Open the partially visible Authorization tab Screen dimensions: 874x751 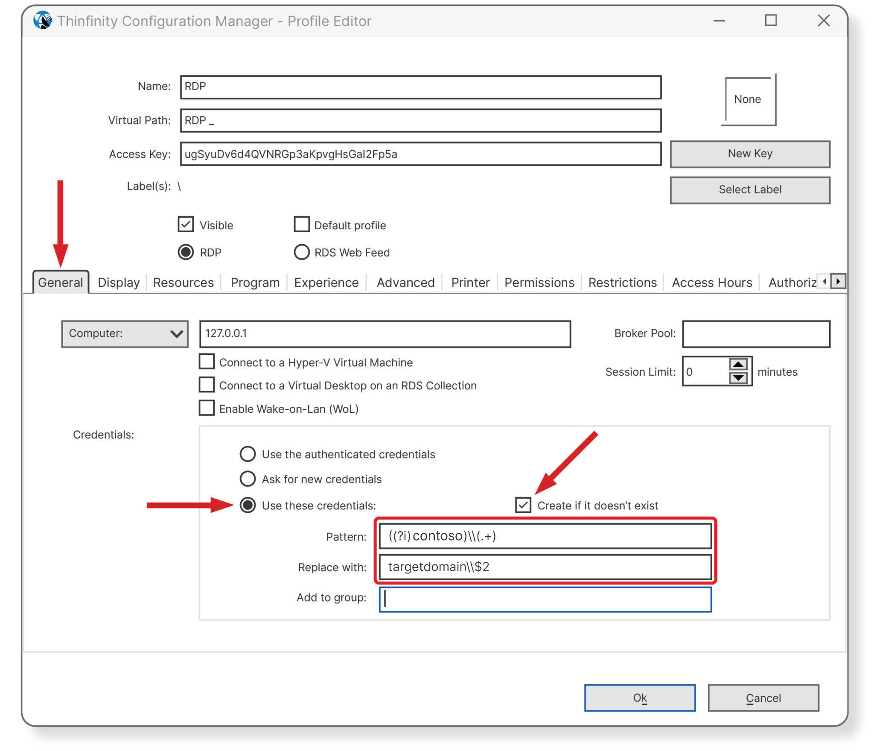pos(792,282)
